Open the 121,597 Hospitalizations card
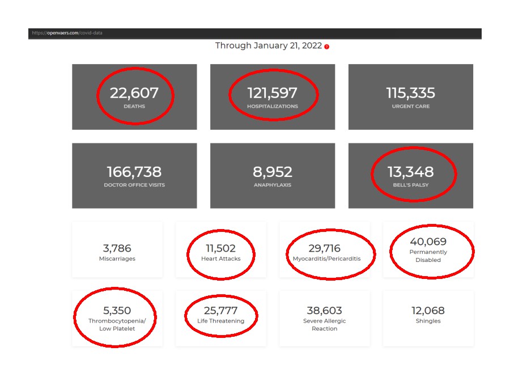This screenshot has height=381, width=510. [273, 97]
